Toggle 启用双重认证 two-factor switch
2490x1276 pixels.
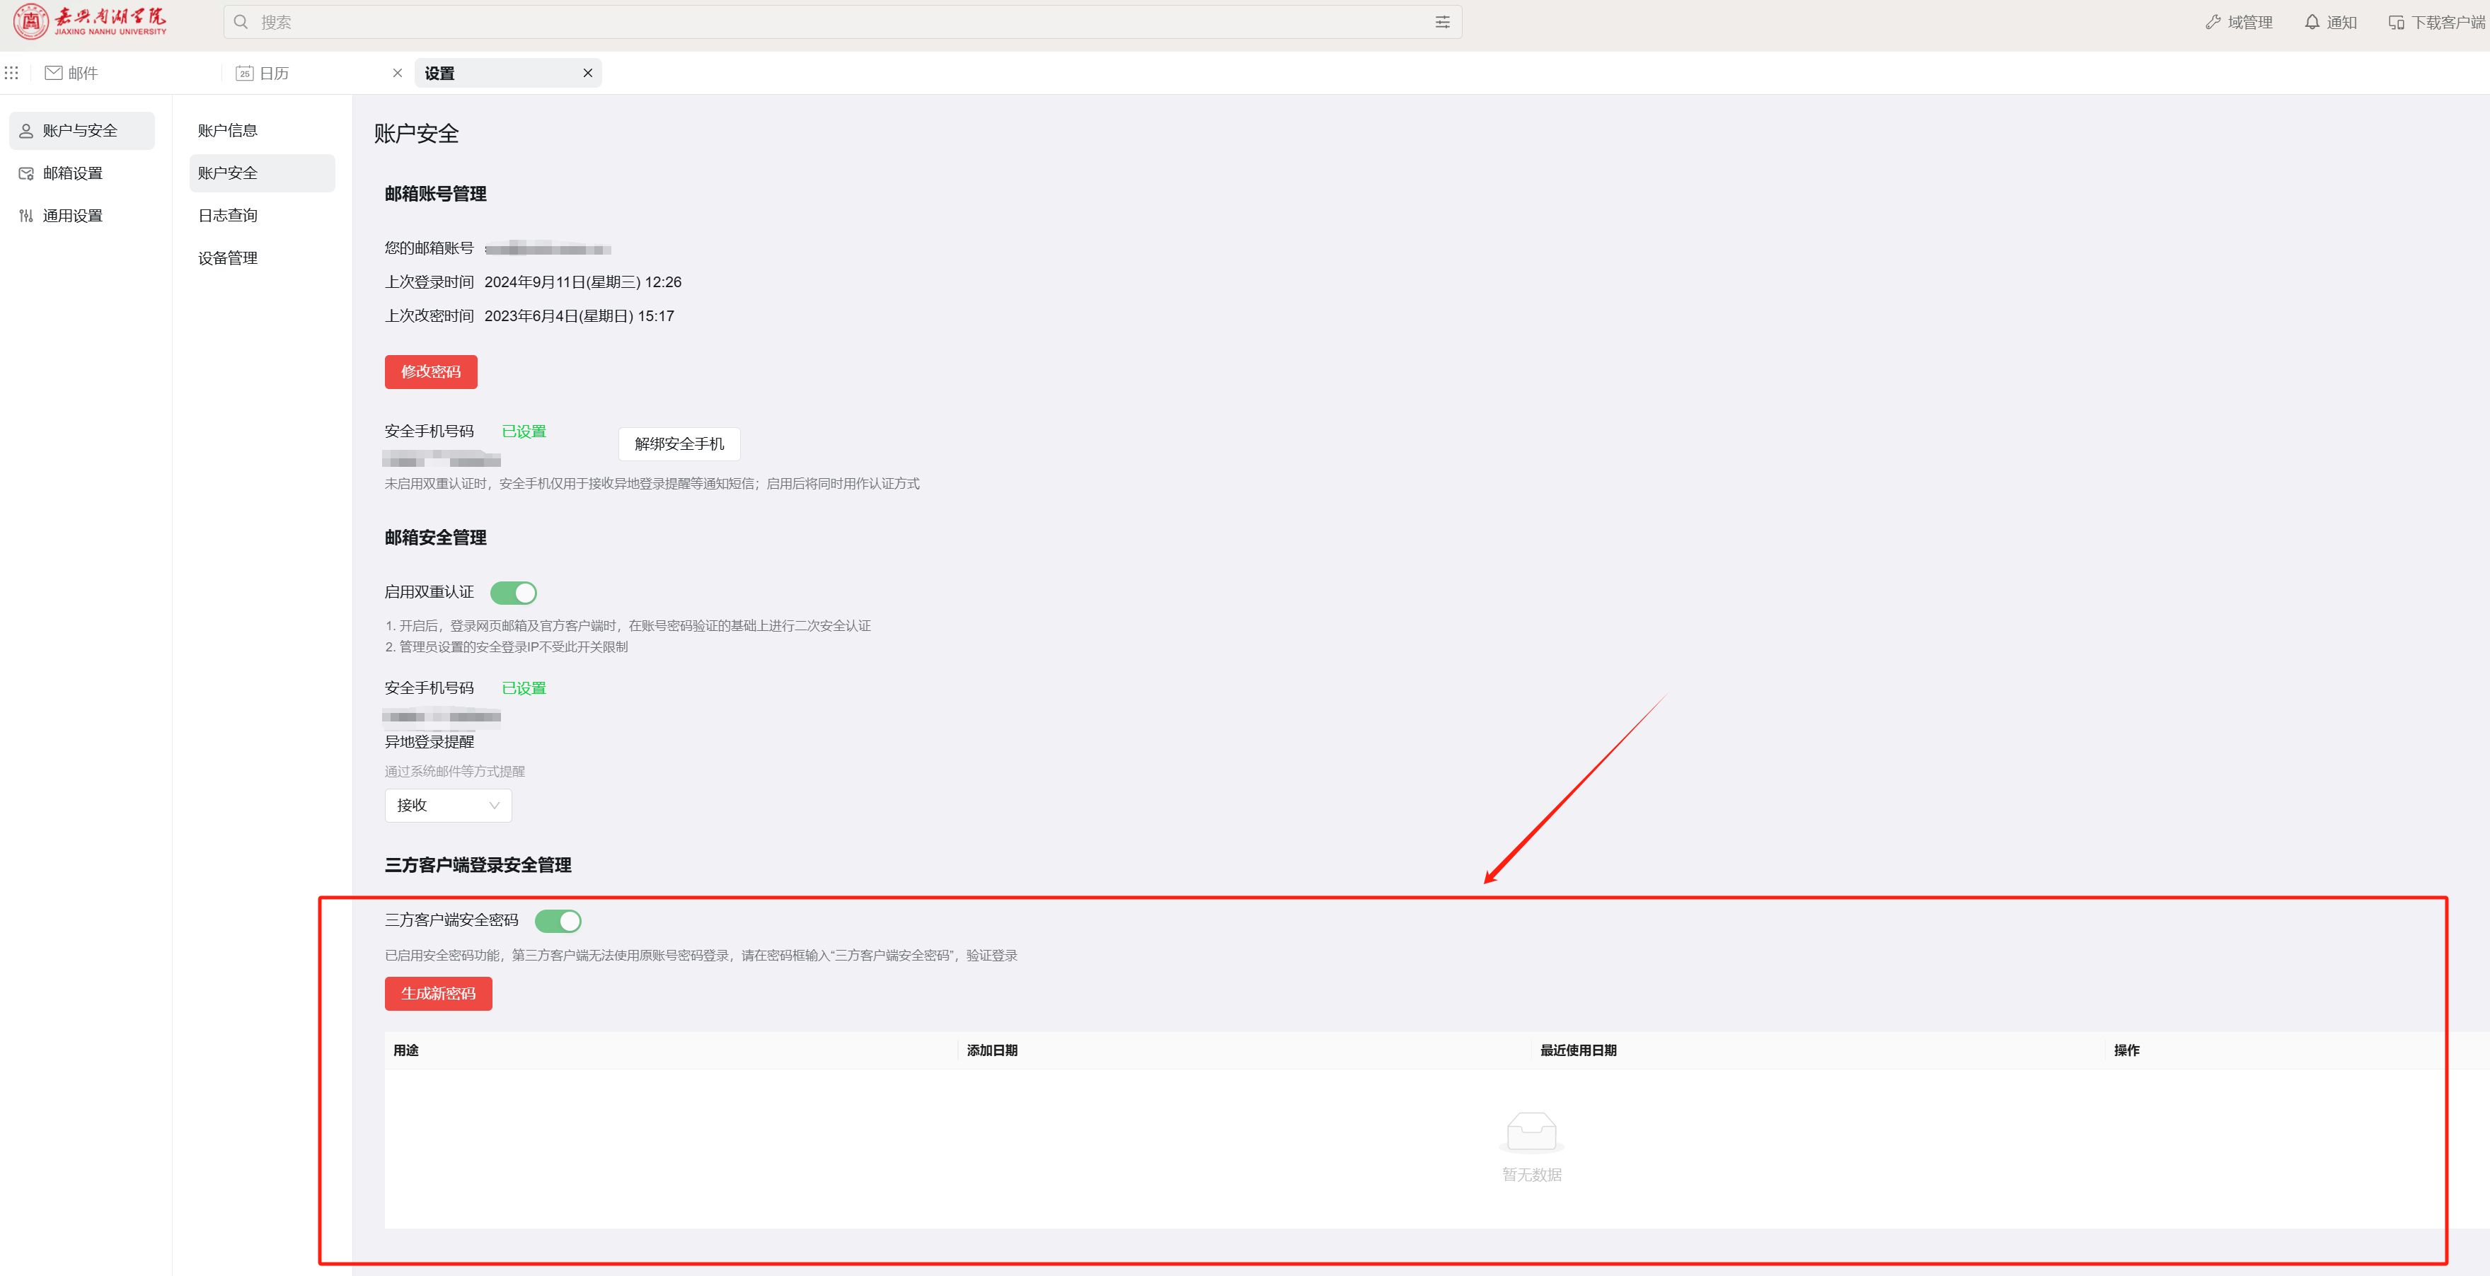tap(513, 592)
